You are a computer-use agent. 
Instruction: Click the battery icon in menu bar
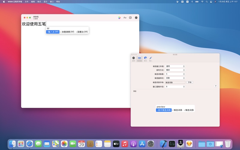(x=197, y=2)
